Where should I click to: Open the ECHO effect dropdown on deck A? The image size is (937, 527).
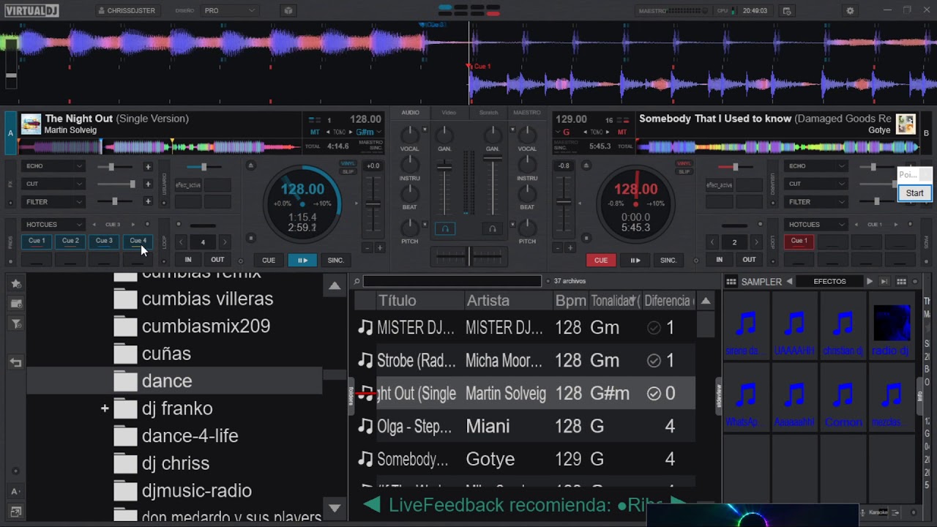point(54,166)
